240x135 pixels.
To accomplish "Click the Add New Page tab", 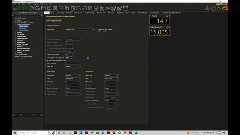I will 171,13.
